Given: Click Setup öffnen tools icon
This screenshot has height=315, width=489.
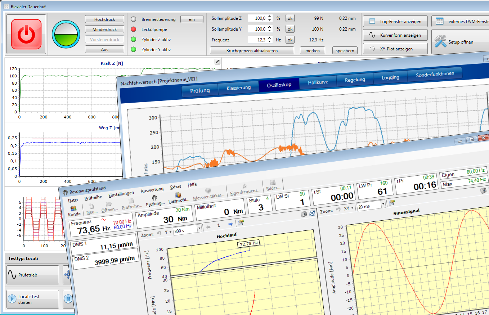Looking at the screenshot, I should 440,41.
